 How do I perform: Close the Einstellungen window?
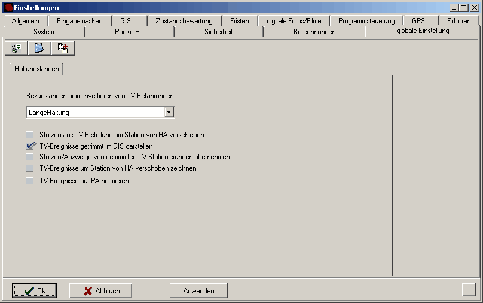tap(475, 8)
